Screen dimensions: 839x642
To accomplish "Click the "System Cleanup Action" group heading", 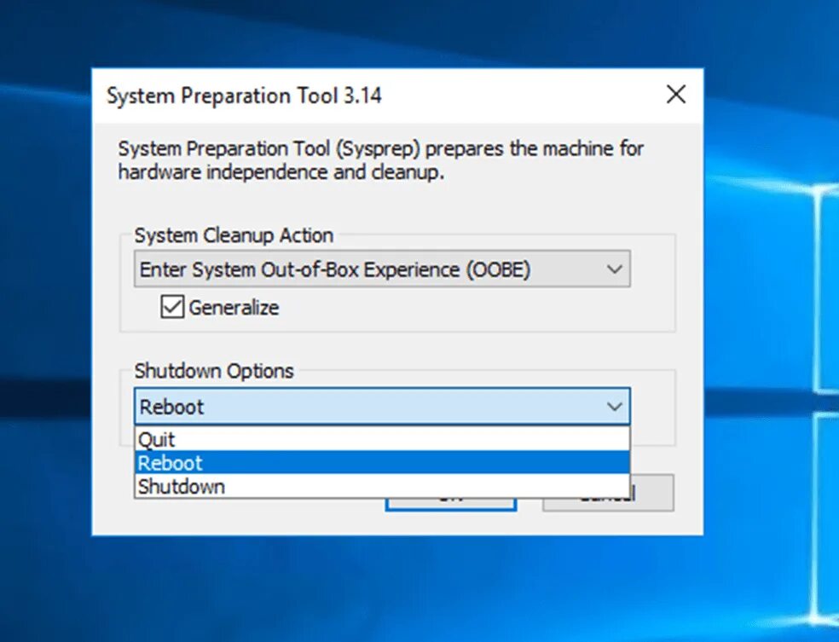I will (x=234, y=235).
